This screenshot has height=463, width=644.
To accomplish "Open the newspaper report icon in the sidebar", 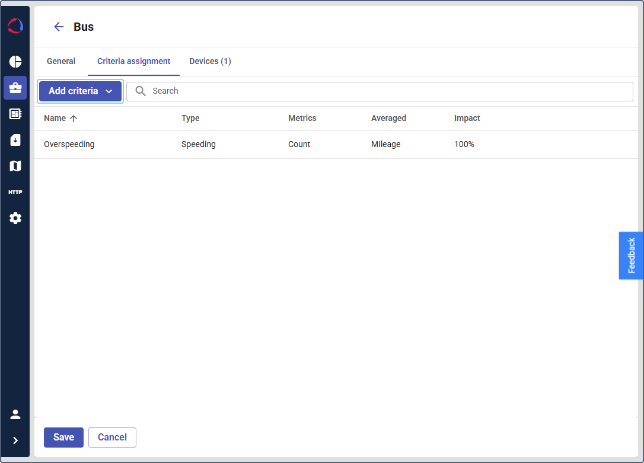I will click(x=15, y=114).
